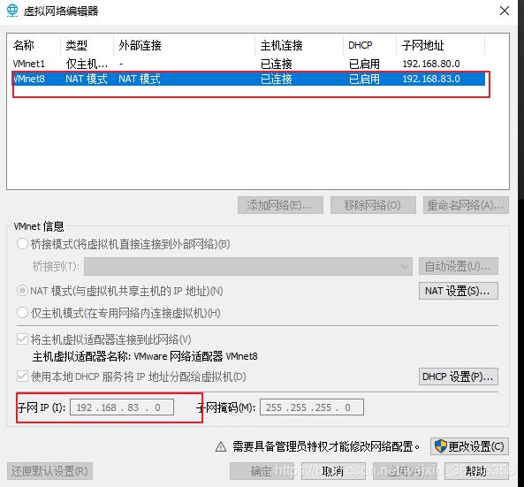Click the 应用 button

click(x=405, y=471)
